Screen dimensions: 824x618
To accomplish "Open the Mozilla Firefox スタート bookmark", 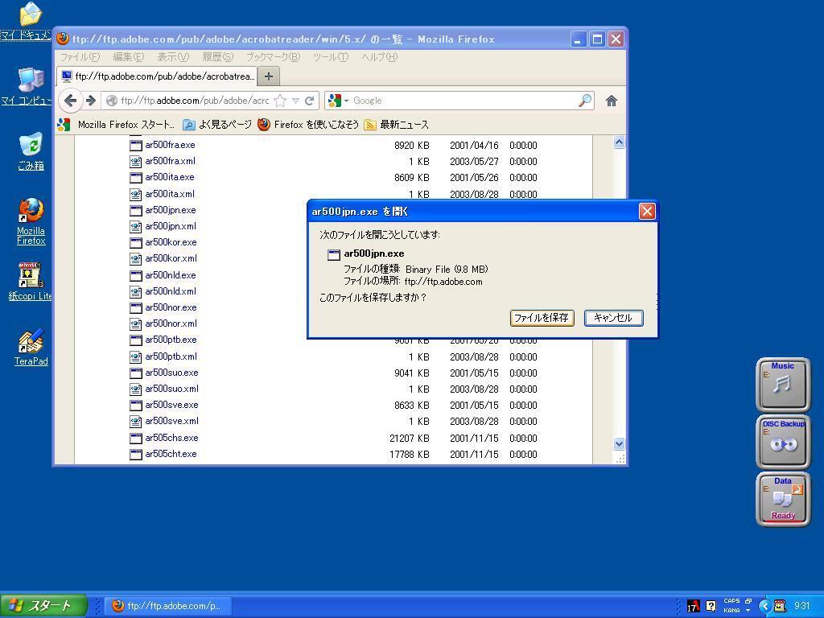I will point(117,125).
